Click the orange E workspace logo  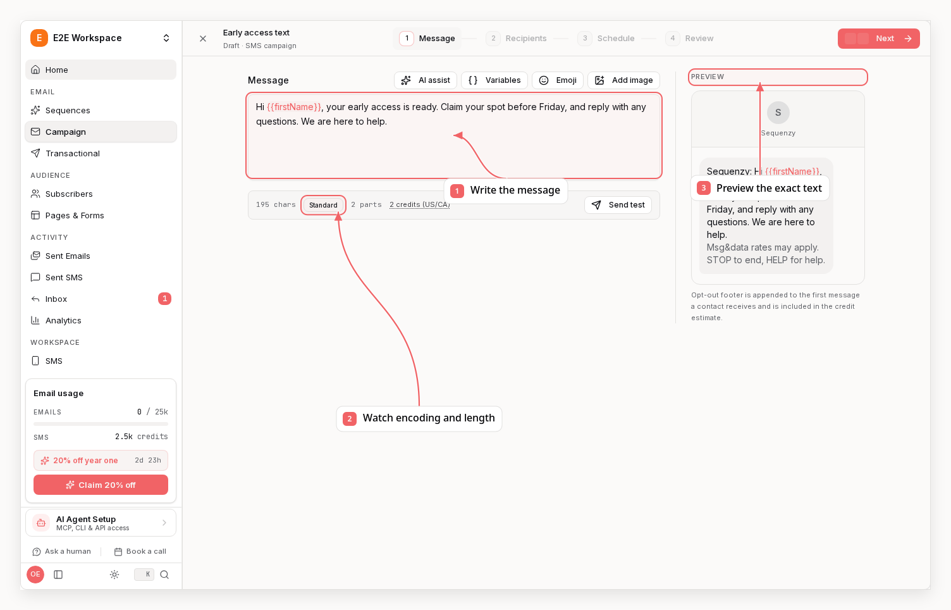[x=39, y=38]
